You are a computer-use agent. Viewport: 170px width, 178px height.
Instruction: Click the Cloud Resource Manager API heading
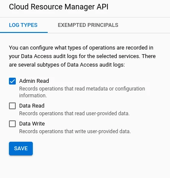pos(59,7)
